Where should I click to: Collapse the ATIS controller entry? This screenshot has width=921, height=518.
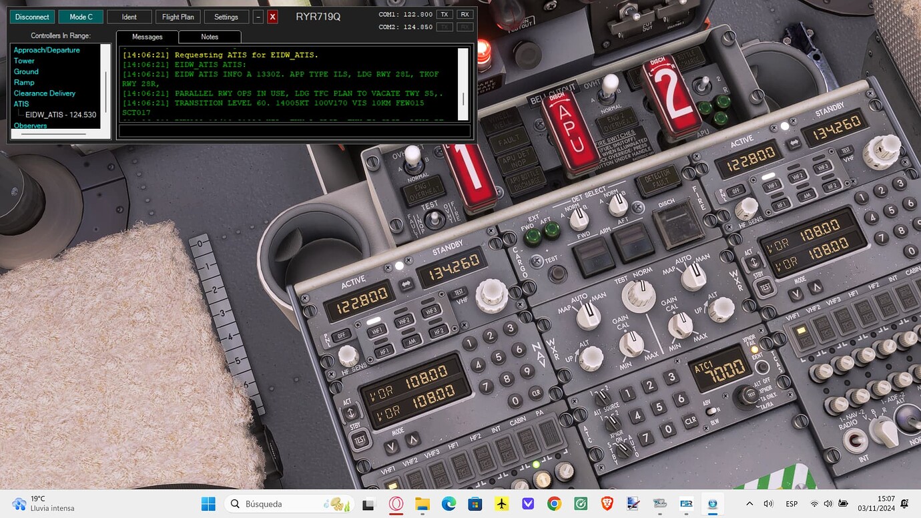[21, 103]
